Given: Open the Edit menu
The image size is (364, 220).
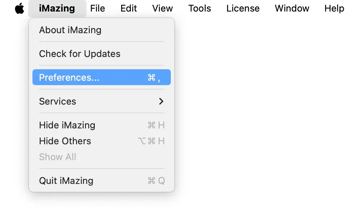Looking at the screenshot, I should click(x=129, y=8).
